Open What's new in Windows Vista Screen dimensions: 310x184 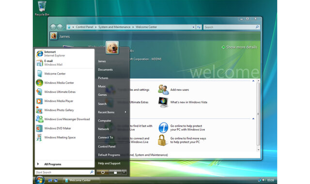[x=183, y=102]
